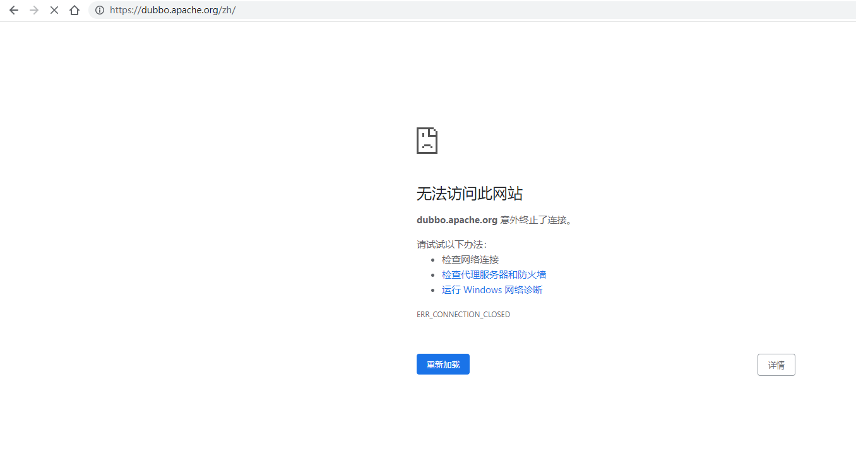Reload the page with 重新加载 button
The width and height of the screenshot is (856, 454).
tap(443, 364)
